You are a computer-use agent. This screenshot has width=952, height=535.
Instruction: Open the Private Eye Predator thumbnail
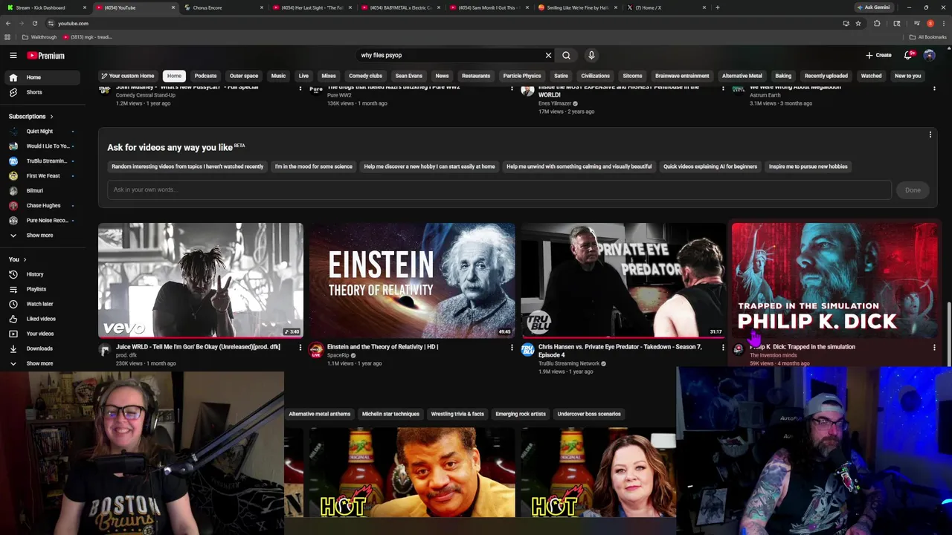623,280
